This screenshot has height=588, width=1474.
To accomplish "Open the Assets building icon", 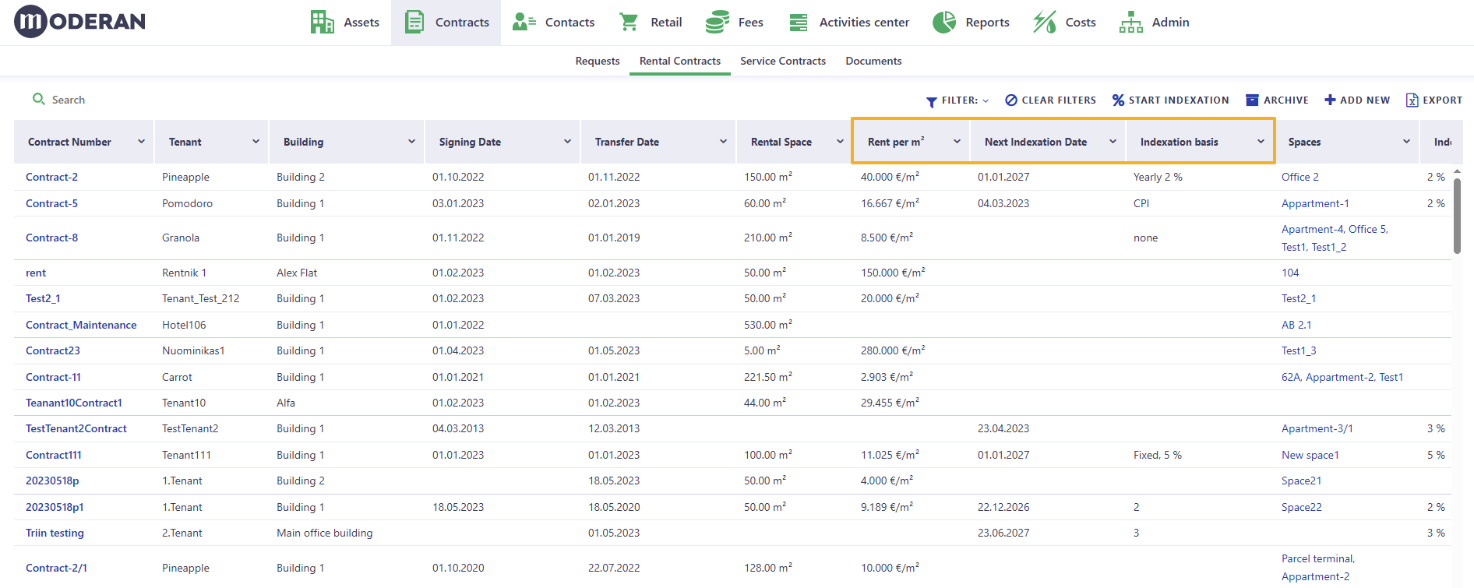I will click(322, 22).
